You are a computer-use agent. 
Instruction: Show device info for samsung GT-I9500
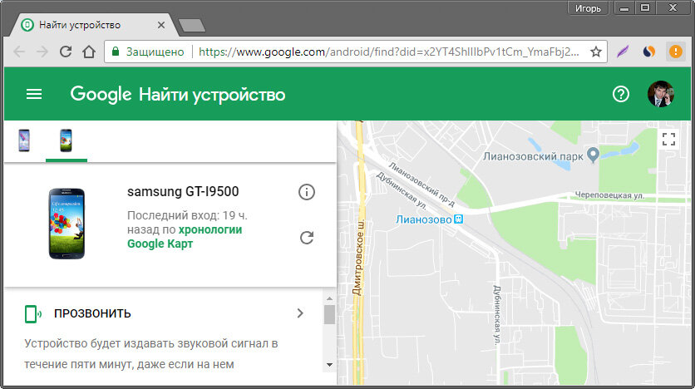point(306,192)
